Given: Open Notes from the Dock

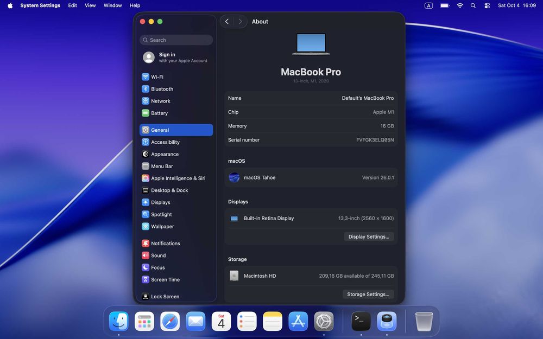Looking at the screenshot, I should (273, 321).
